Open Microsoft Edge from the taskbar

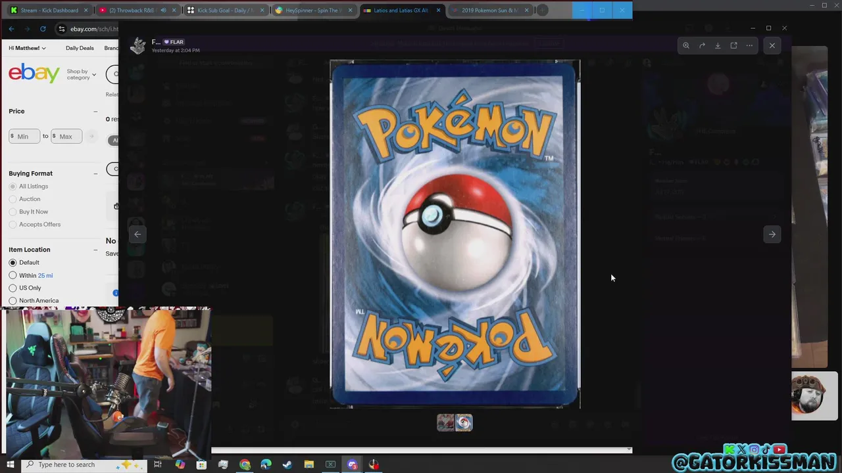point(266,464)
